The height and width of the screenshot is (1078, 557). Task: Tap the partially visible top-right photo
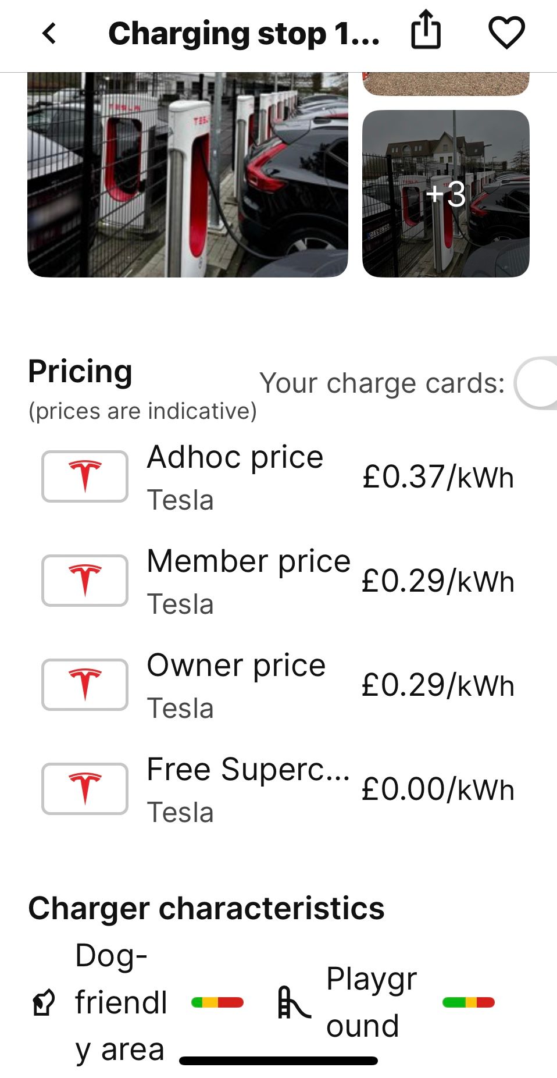(x=445, y=84)
